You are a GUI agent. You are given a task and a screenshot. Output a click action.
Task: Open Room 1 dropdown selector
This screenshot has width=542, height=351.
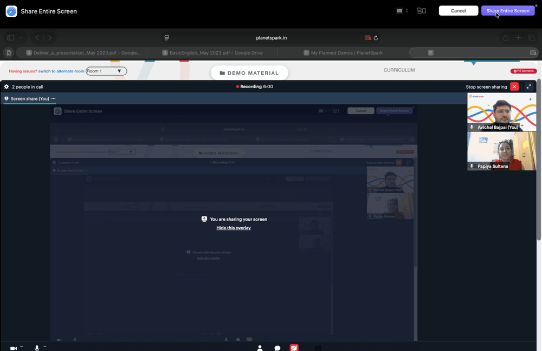106,71
